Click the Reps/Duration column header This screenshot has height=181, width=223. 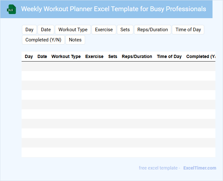pos(137,56)
